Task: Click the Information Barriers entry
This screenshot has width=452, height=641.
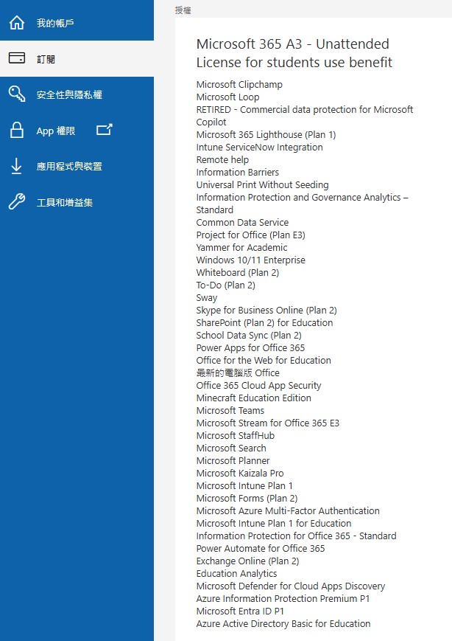Action: (x=238, y=173)
